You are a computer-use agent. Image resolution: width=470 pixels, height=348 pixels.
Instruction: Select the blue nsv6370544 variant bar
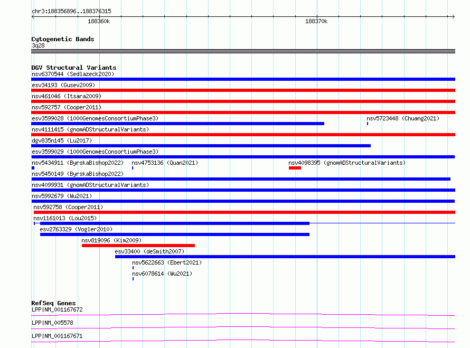243,79
